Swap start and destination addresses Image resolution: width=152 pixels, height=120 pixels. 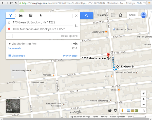76,26
